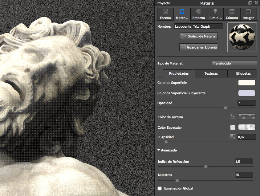The width and height of the screenshot is (260, 196).
Task: Click the Muestras slider handle
Action: pos(177,181)
